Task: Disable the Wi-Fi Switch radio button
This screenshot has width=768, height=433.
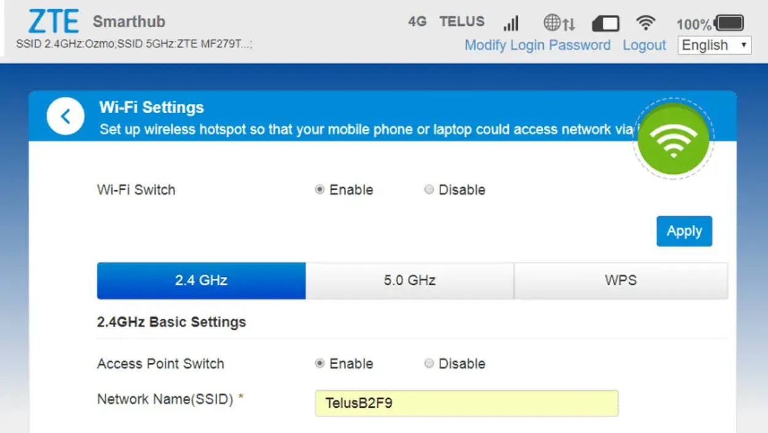Action: pyautogui.click(x=429, y=190)
